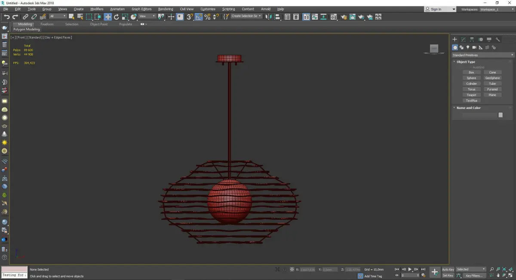516x280 pixels.
Task: Click the Select and Place tool
Action: (134, 17)
